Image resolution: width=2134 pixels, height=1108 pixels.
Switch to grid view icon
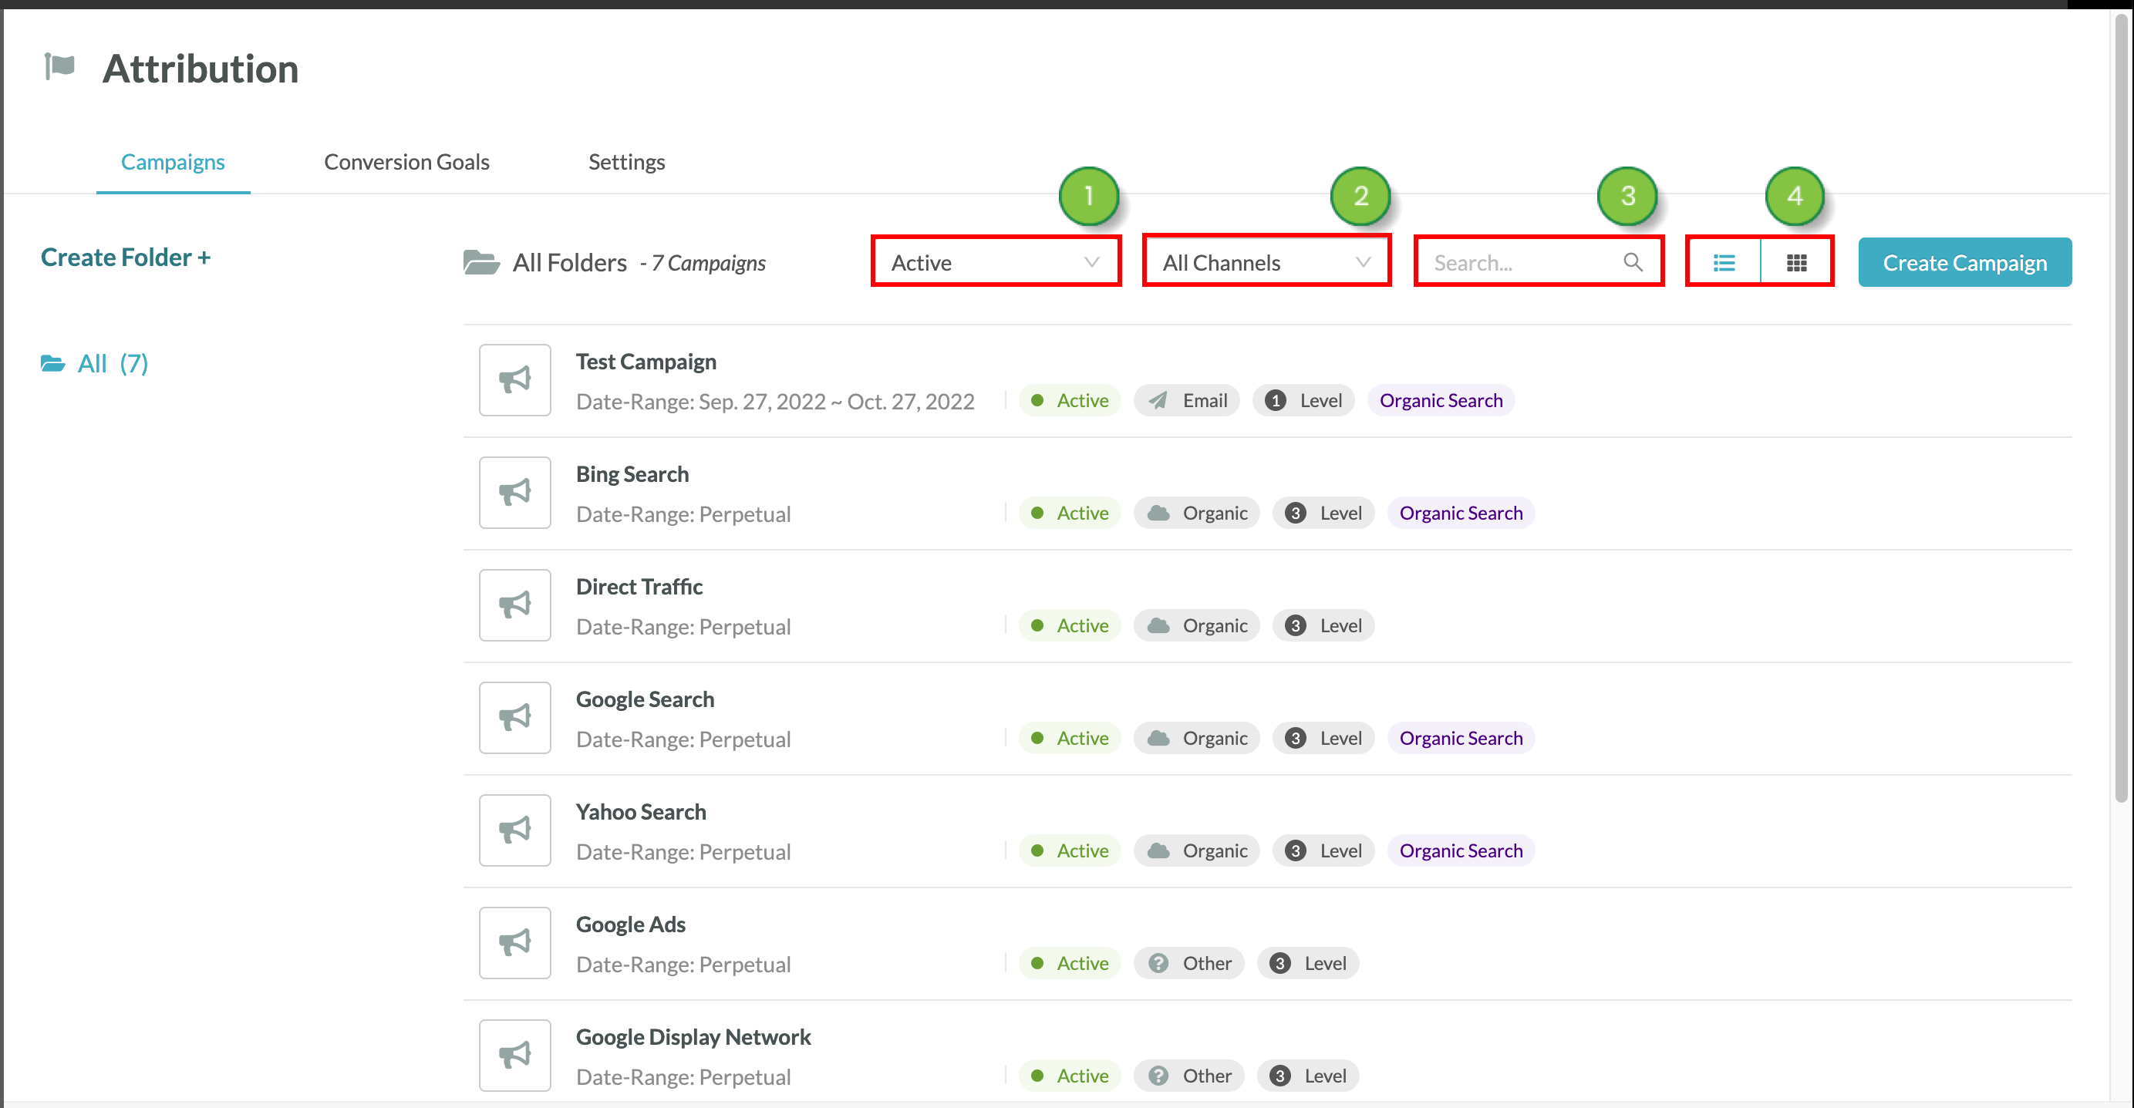pyautogui.click(x=1796, y=262)
